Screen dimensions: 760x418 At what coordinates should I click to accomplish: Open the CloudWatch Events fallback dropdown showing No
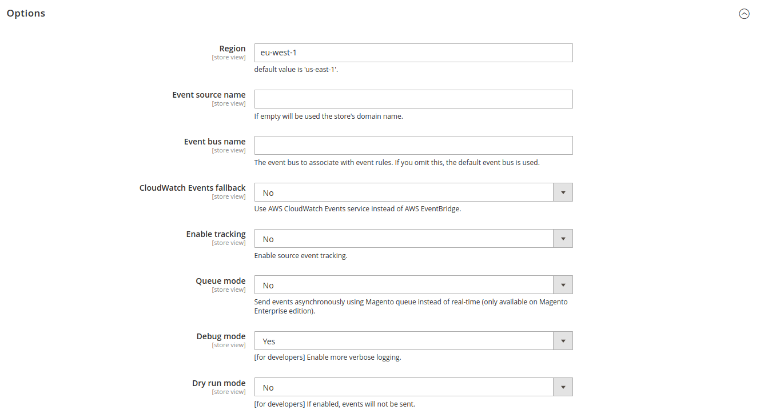(413, 192)
